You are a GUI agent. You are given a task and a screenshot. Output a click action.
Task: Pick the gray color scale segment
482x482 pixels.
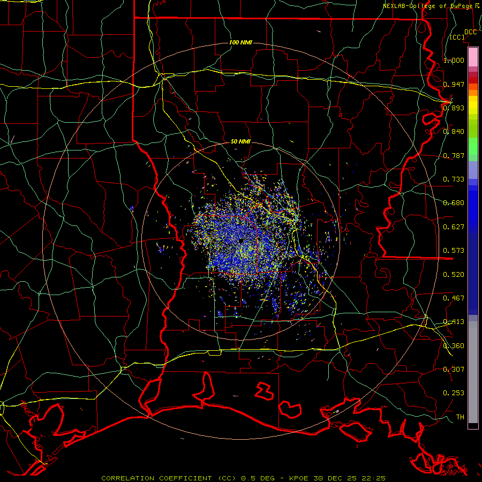click(x=473, y=372)
